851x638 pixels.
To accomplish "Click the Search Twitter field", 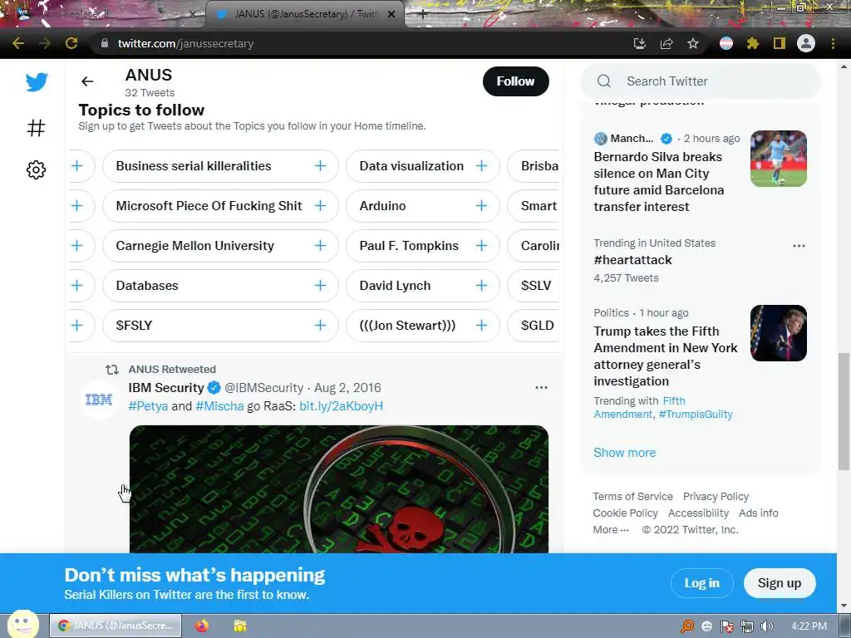I will coord(701,81).
